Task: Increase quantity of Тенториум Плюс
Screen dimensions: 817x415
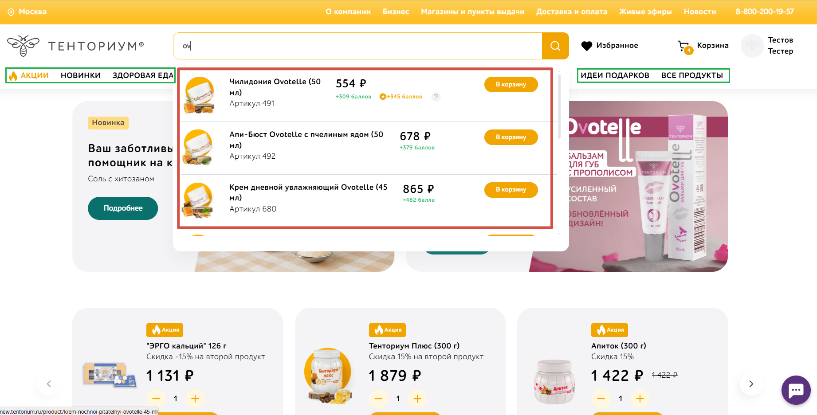Action: pyautogui.click(x=417, y=399)
